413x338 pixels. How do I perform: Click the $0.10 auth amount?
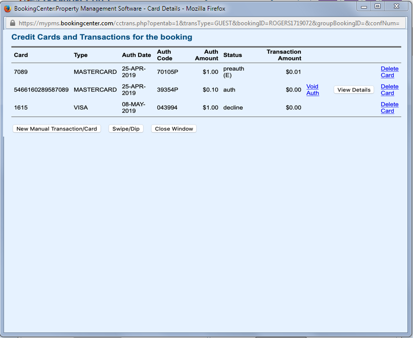point(210,90)
